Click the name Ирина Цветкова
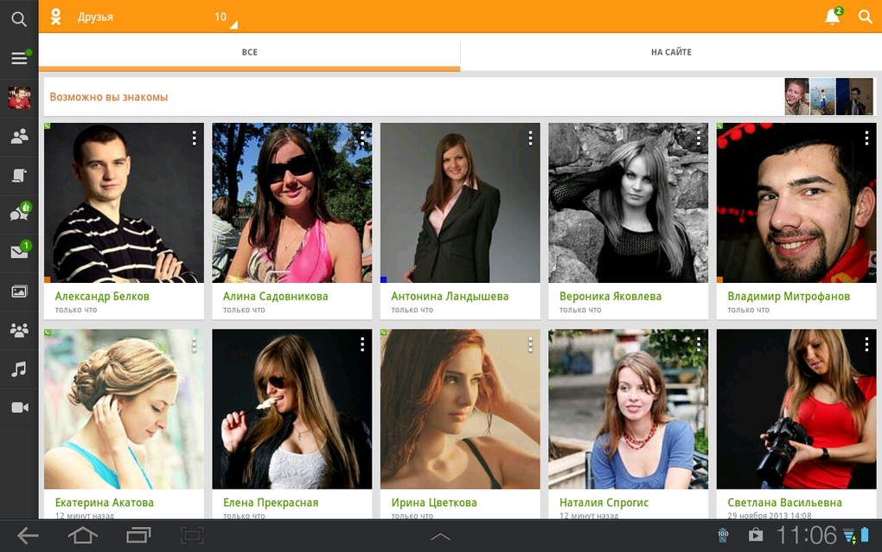Viewport: 882px width, 552px height. tap(434, 503)
